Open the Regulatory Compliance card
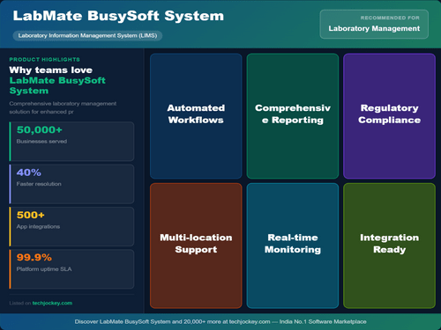The width and height of the screenshot is (441, 330). click(x=389, y=116)
